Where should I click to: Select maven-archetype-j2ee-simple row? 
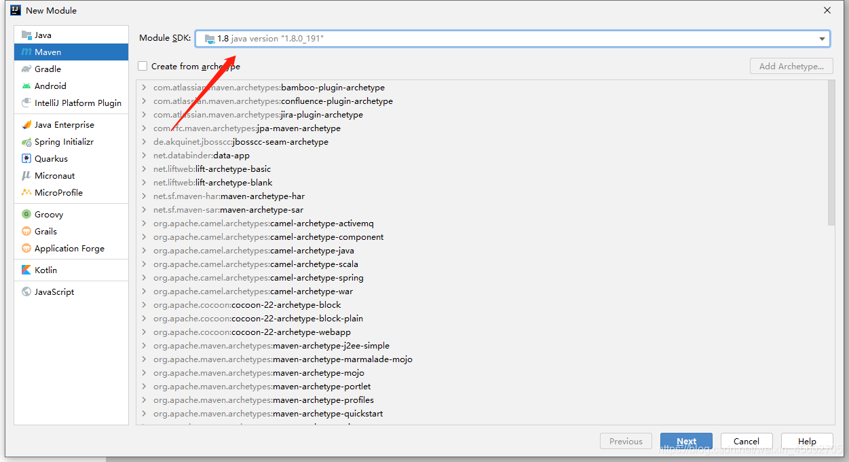(x=485, y=346)
